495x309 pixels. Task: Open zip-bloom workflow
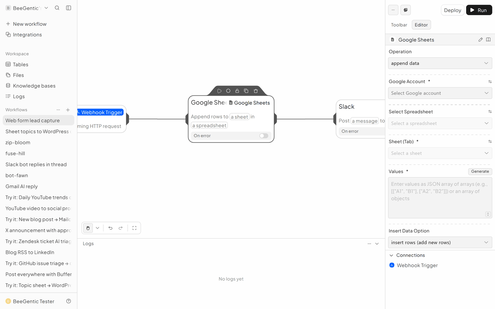(38, 142)
